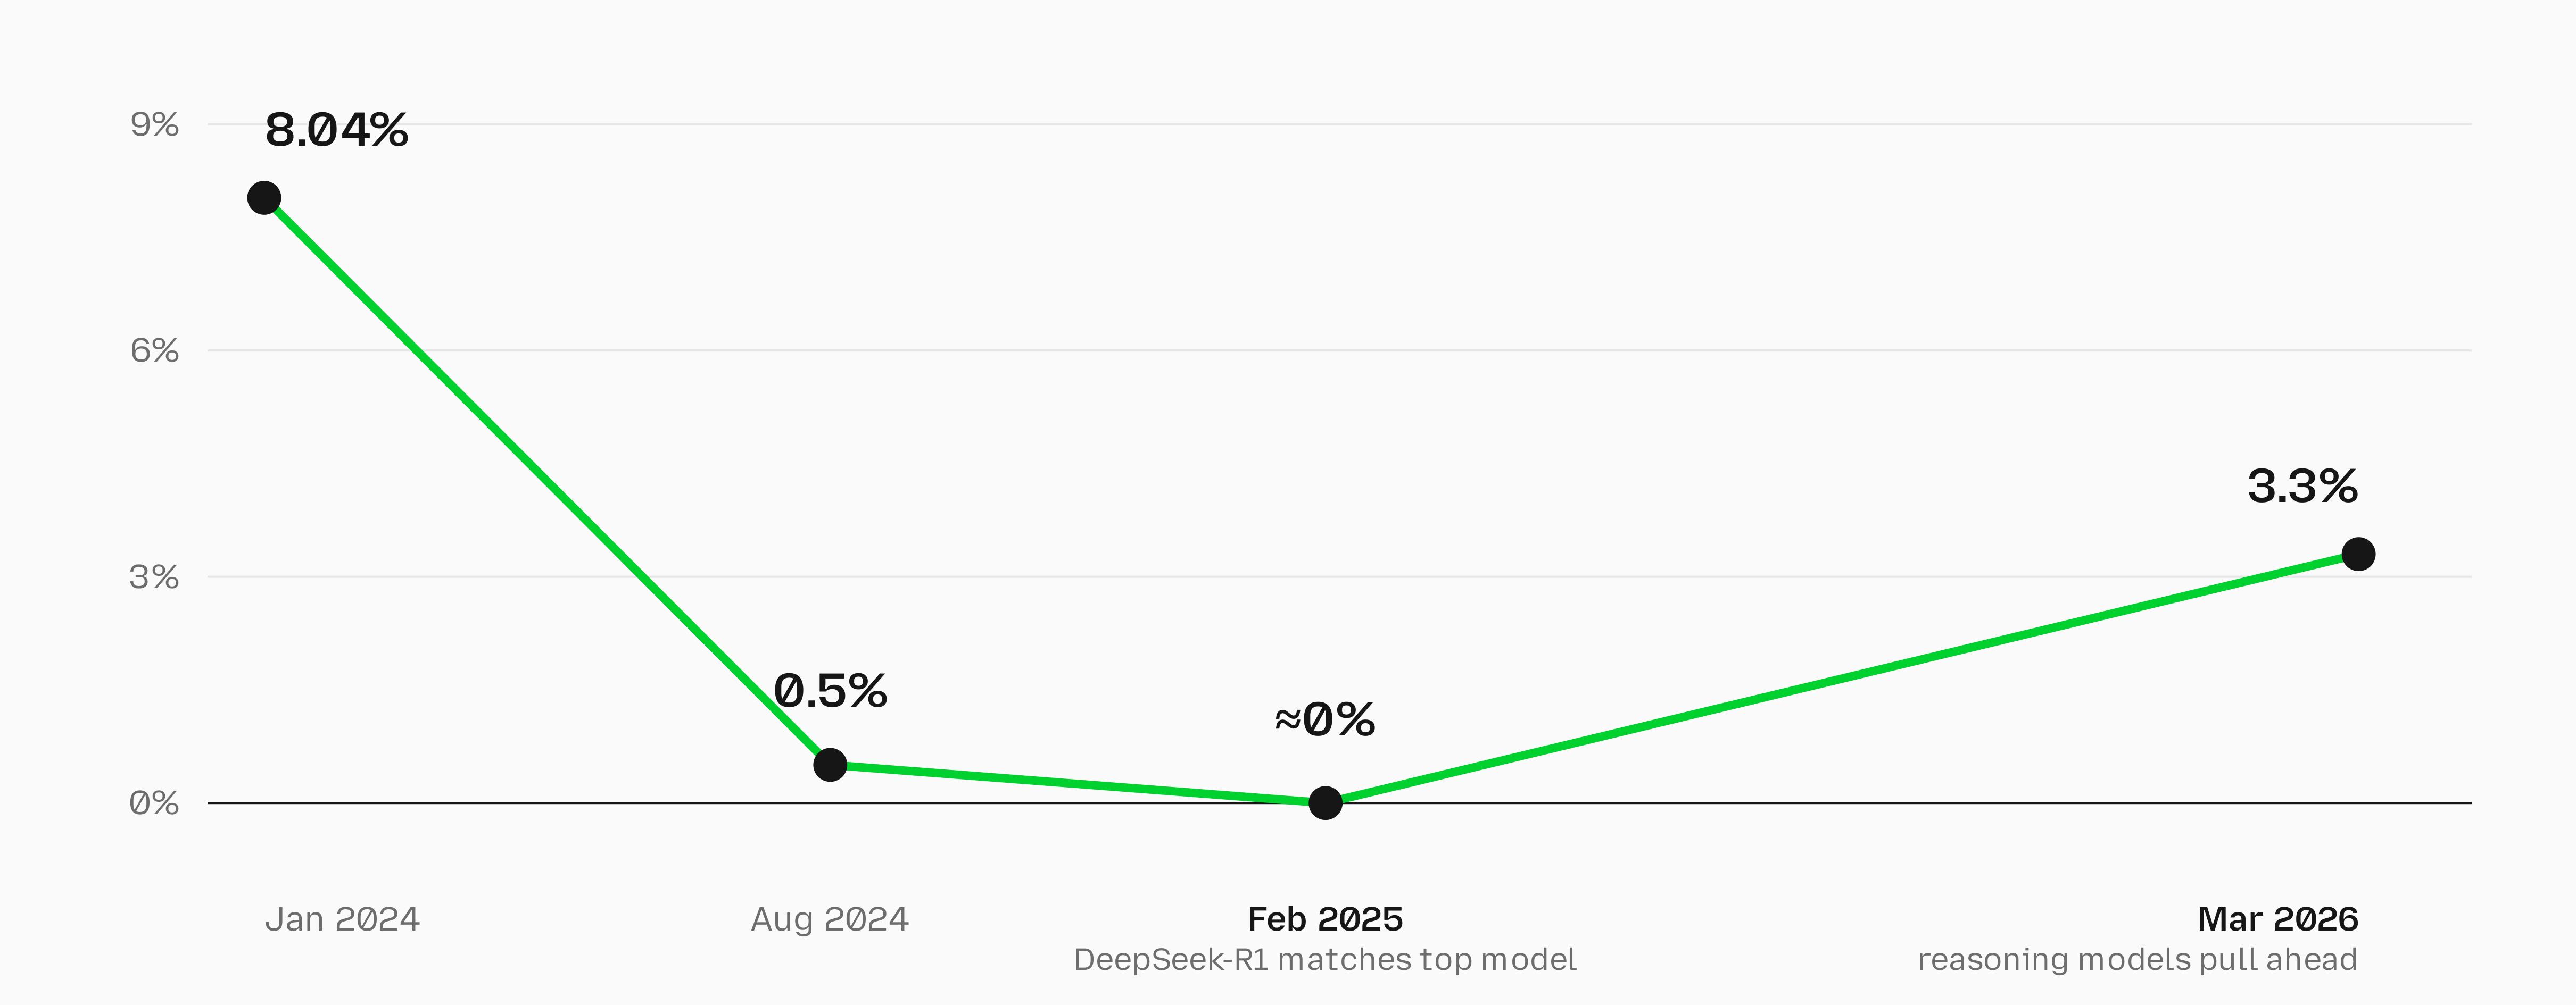
Task: Click the Aug 2024 data point dot
Action: click(830, 765)
